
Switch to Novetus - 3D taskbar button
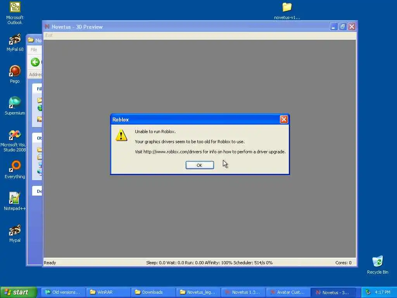click(333, 292)
